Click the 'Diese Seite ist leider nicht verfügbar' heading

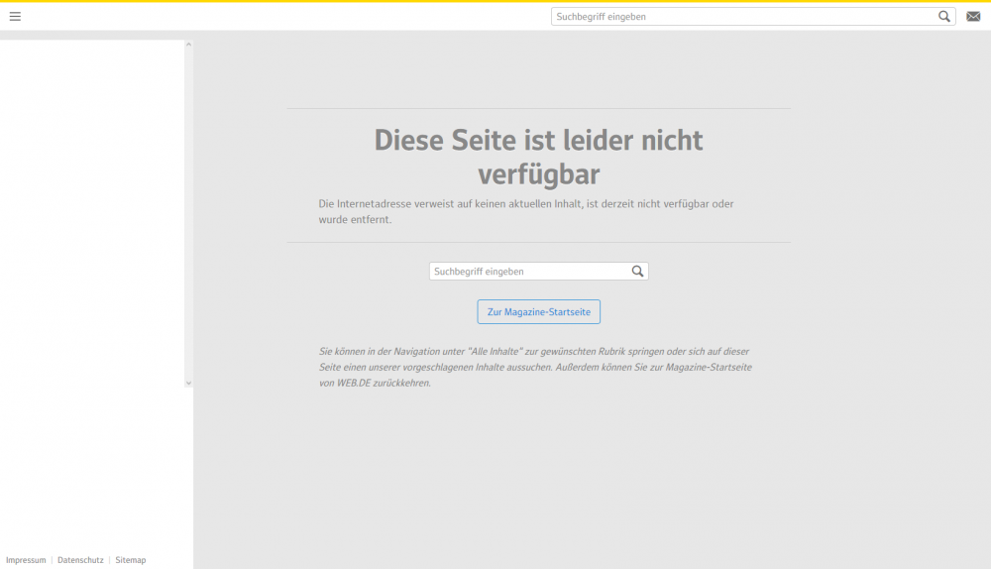(538, 157)
